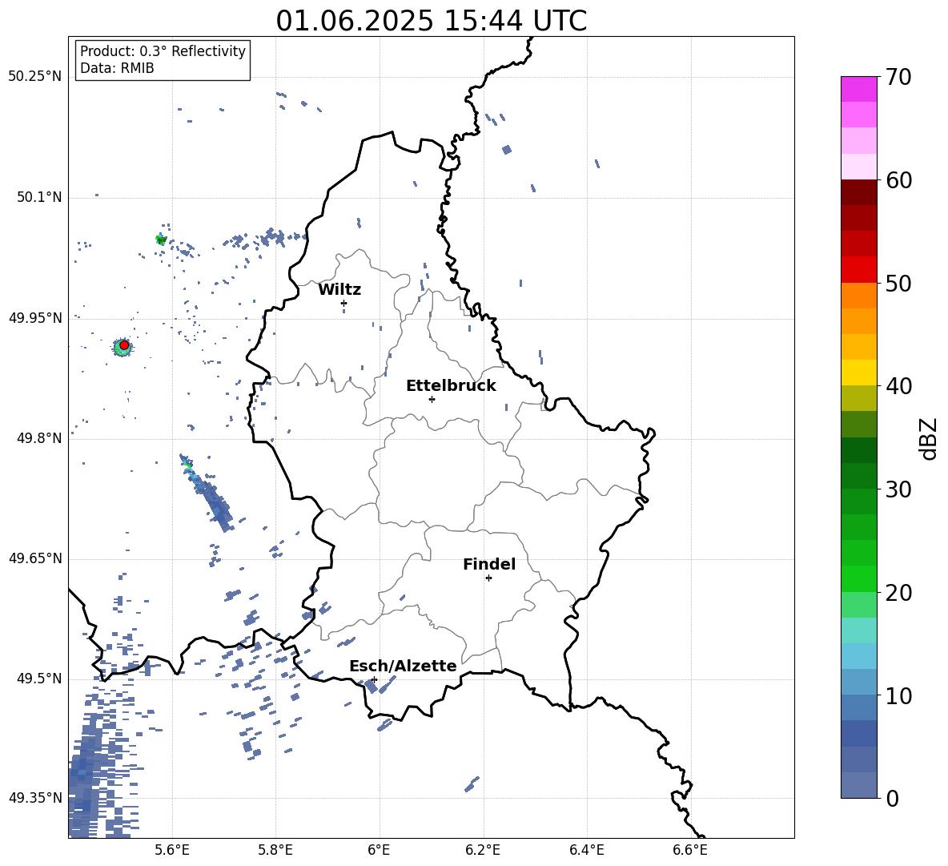Click the Ettelbruck station label
The height and width of the screenshot is (866, 948).
[451, 386]
